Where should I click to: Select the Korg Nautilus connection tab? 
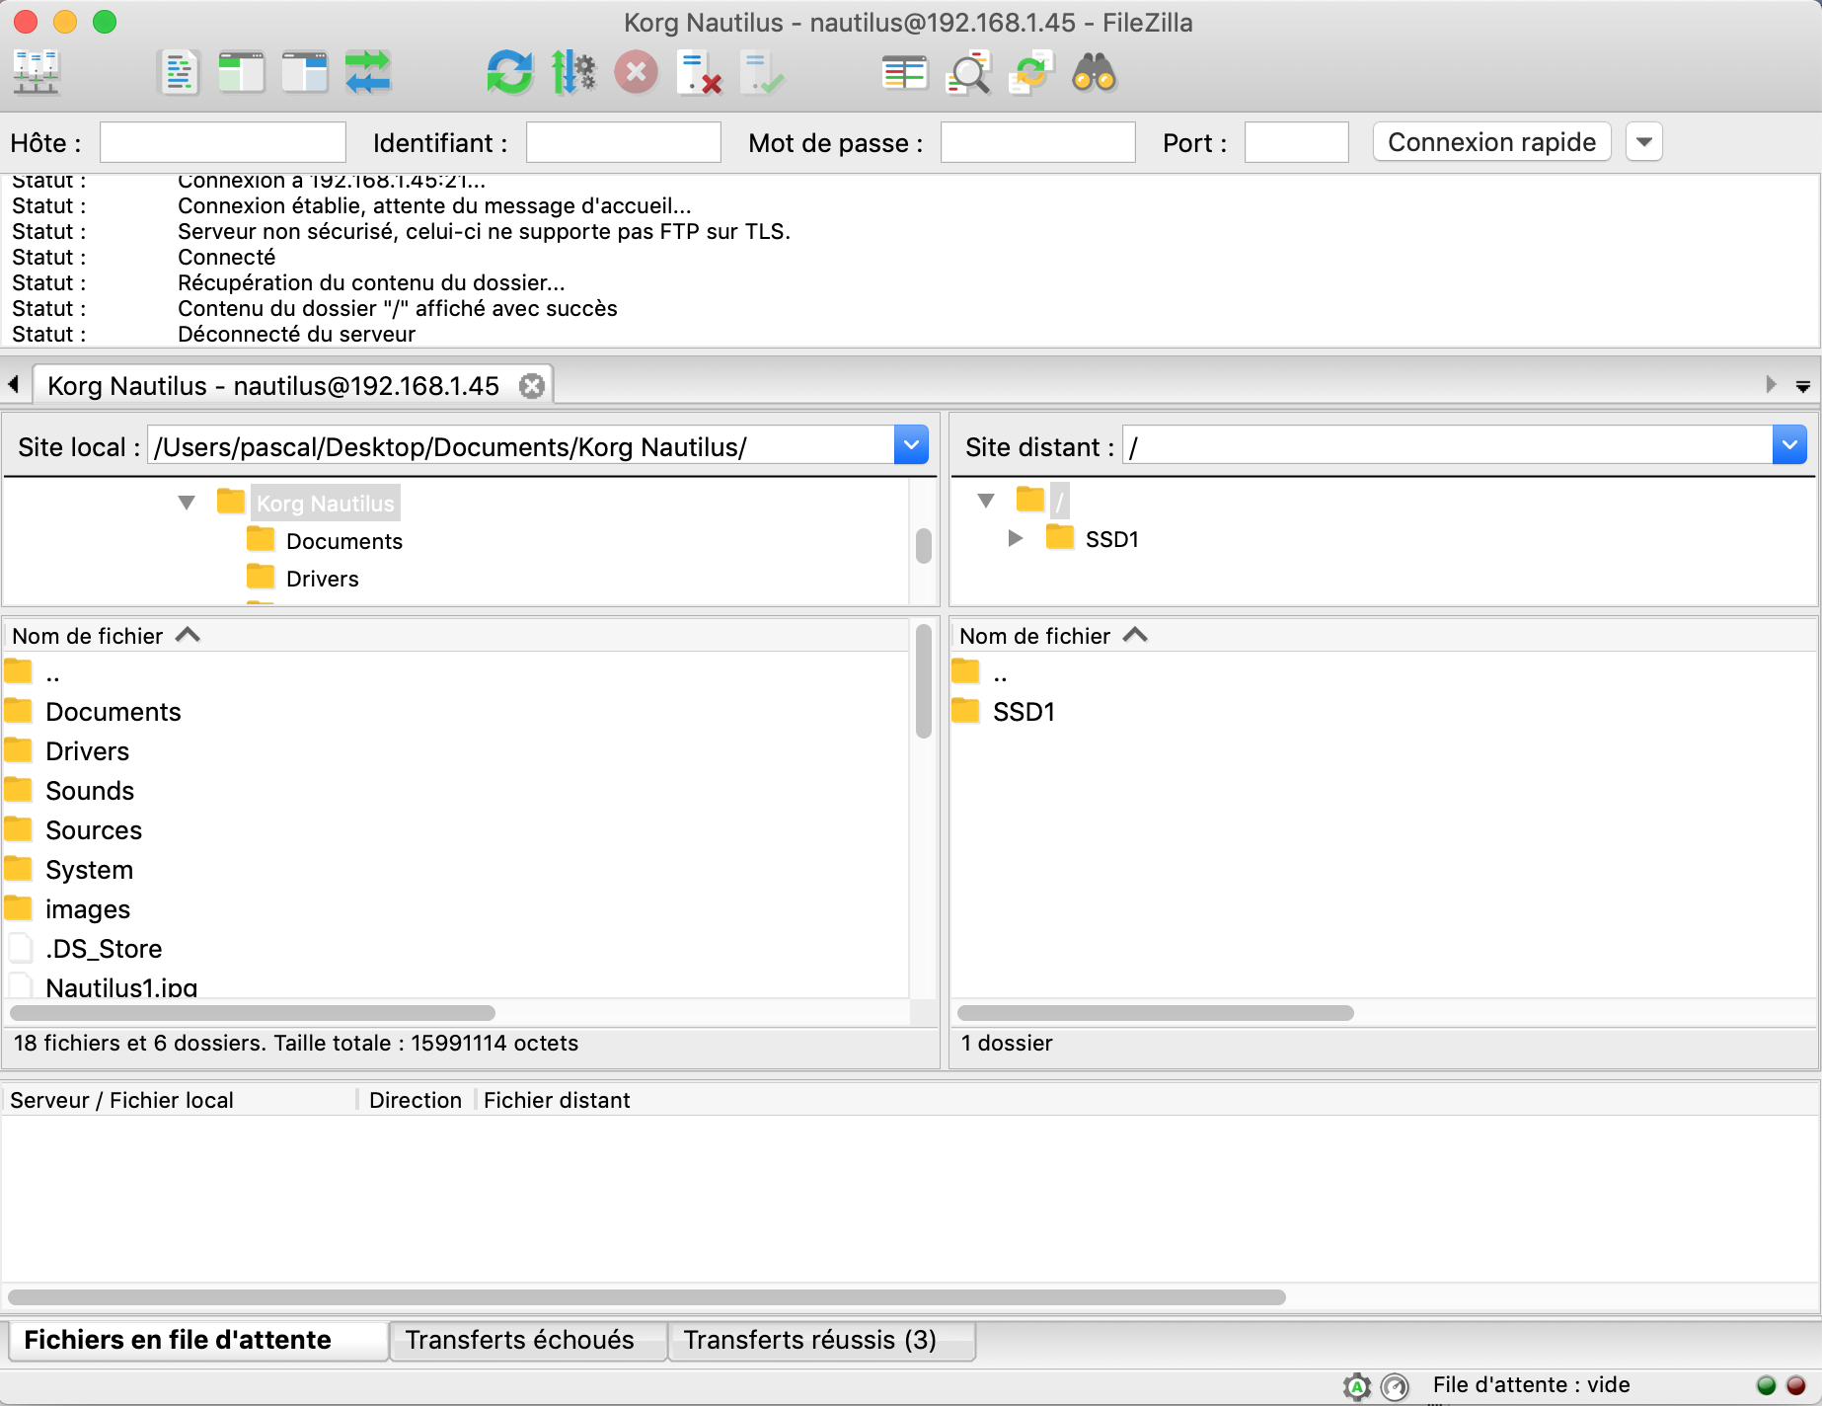tap(273, 386)
